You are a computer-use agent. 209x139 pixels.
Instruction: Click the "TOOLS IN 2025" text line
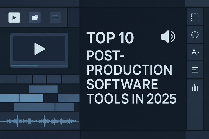click(131, 99)
